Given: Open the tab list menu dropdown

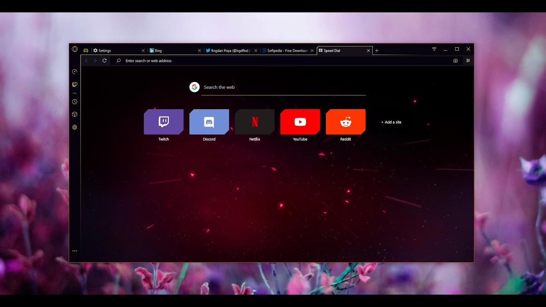Looking at the screenshot, I should click(x=434, y=49).
